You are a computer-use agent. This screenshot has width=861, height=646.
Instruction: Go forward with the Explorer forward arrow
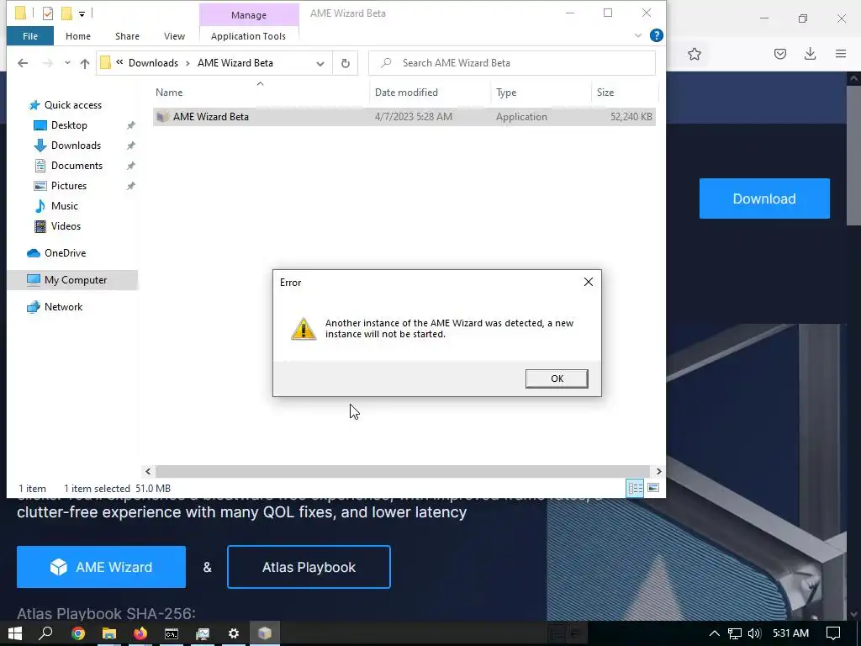click(48, 63)
